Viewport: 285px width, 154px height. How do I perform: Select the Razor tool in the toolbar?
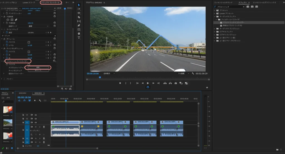point(79,17)
